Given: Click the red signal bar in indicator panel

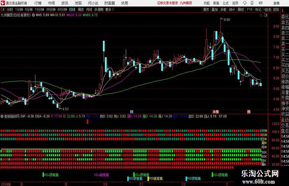Looking at the screenshot, I should 87,122.
